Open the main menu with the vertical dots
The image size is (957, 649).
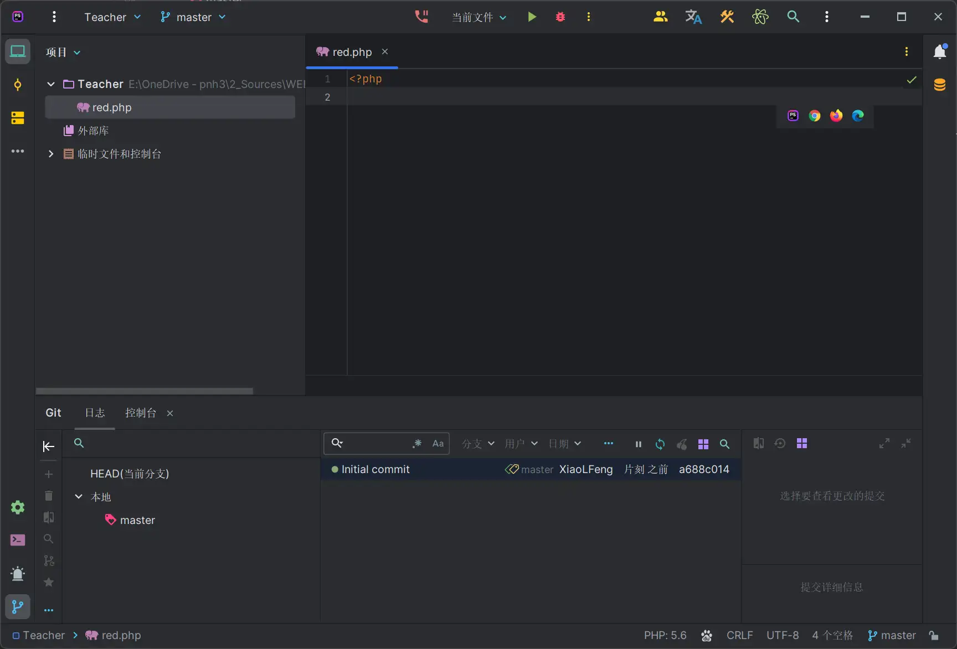54,17
